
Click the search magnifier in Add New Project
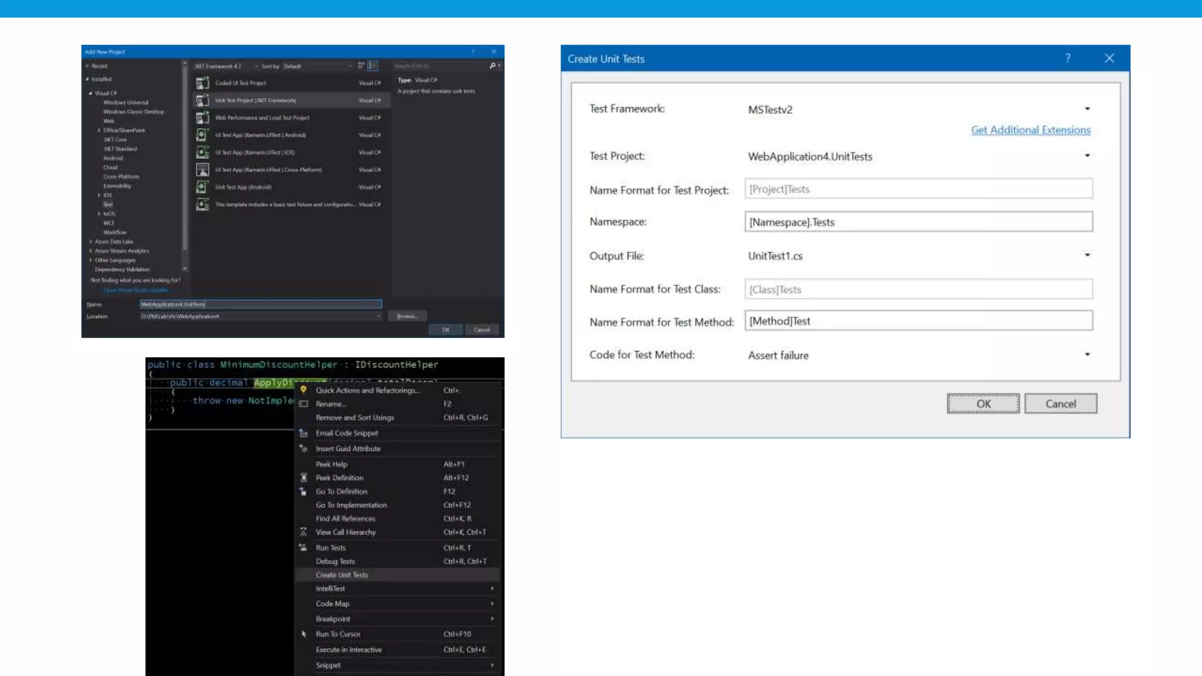point(492,66)
